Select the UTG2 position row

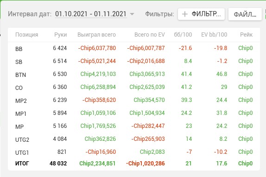coord(134,139)
